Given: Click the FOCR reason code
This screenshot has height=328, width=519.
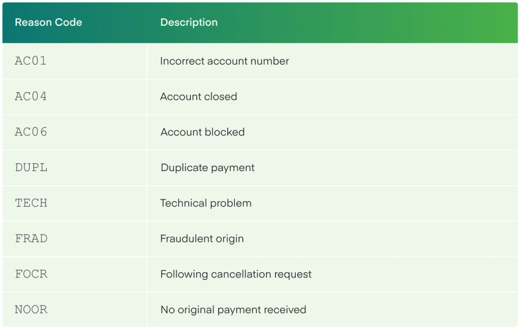Looking at the screenshot, I should (31, 274).
